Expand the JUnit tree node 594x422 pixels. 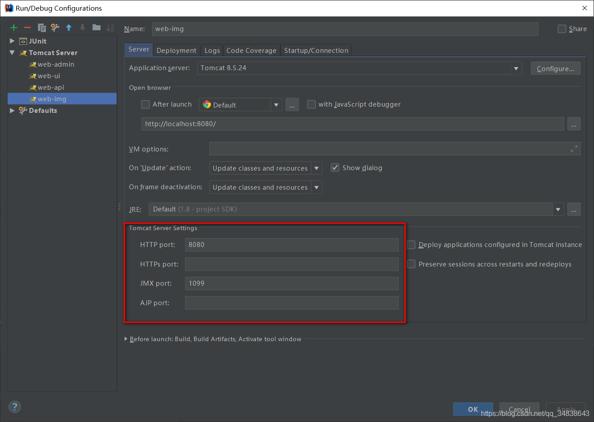[12, 41]
